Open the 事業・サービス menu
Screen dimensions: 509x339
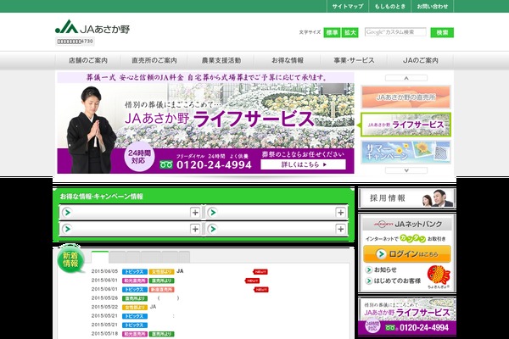pos(354,60)
